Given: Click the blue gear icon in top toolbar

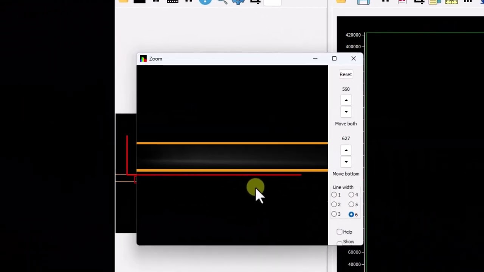Looking at the screenshot, I should click(238, 2).
